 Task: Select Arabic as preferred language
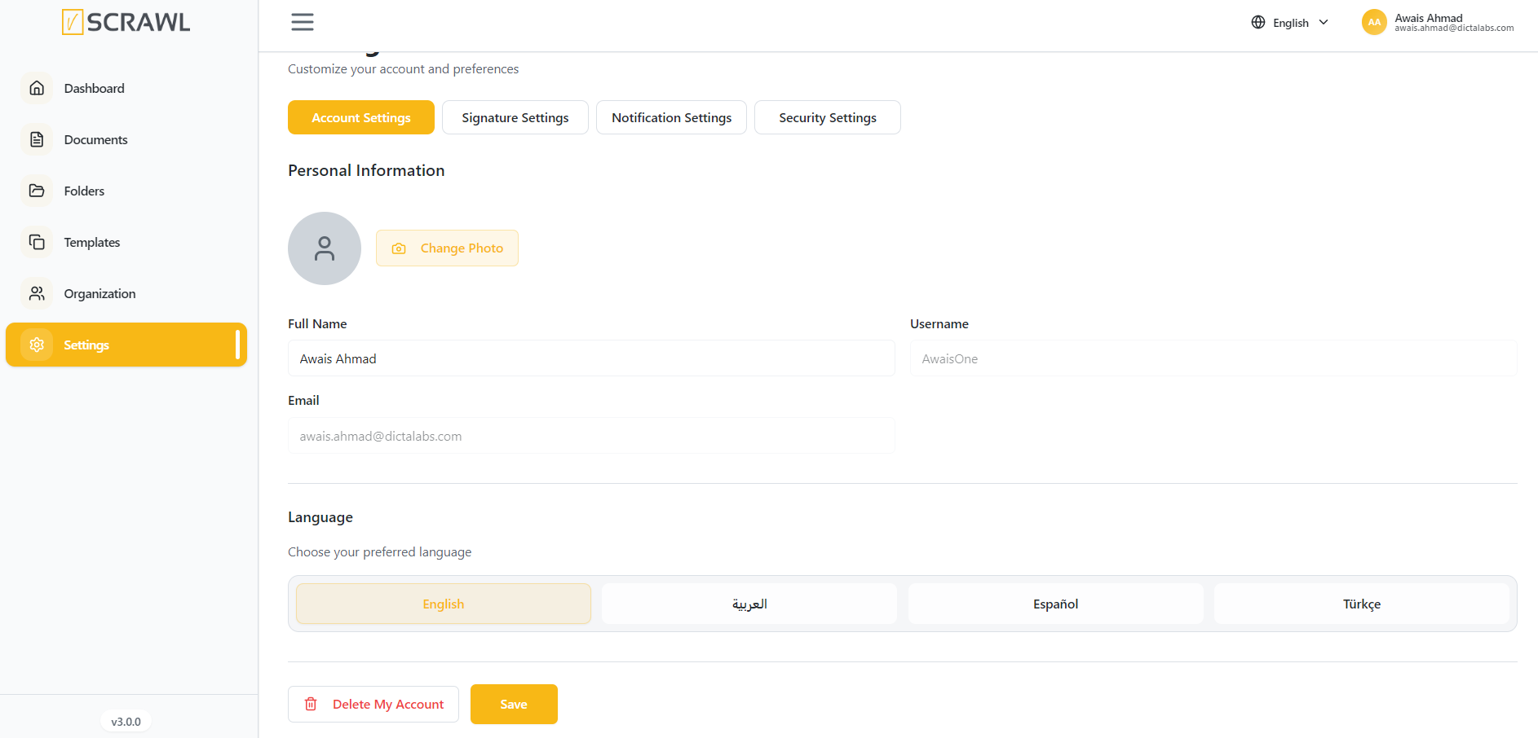tap(749, 604)
